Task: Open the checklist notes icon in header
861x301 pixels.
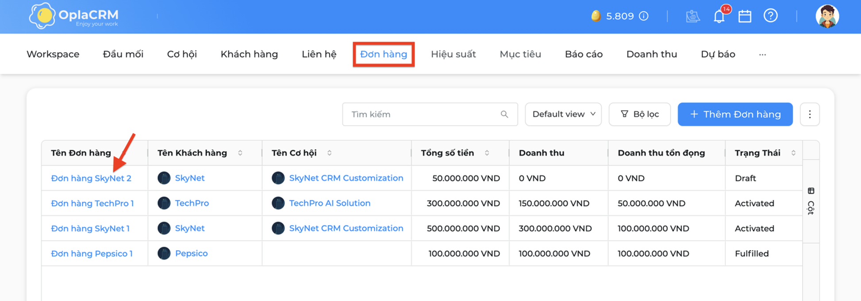Action: point(692,16)
